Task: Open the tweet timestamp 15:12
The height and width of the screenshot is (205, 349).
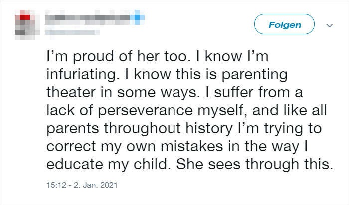Action: point(56,185)
